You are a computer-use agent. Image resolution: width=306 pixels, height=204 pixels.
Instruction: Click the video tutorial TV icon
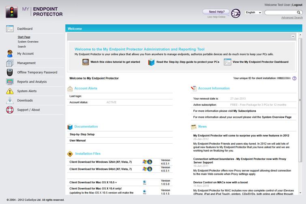click(86, 62)
